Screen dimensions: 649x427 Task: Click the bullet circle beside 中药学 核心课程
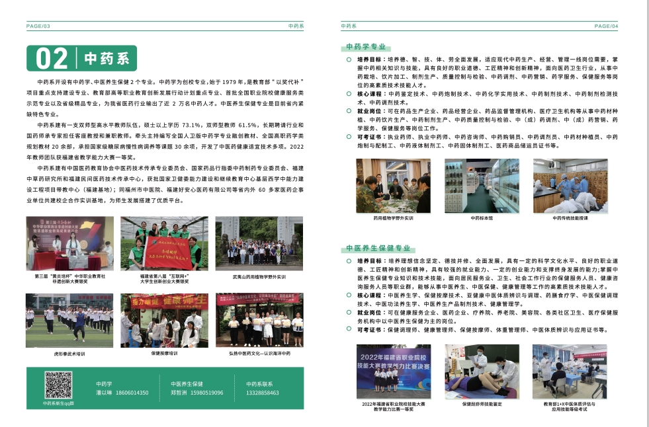[349, 94]
